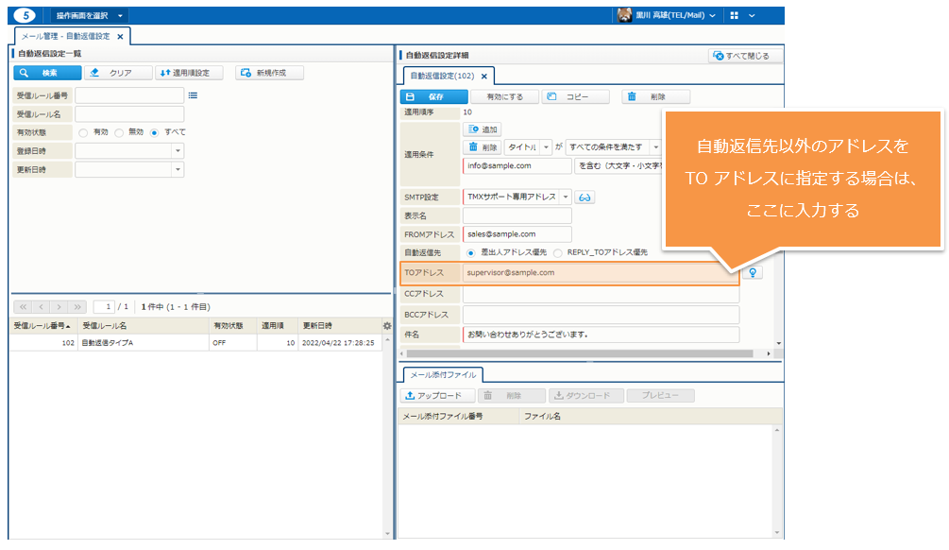Open the 登録日時 date dropdown

click(x=177, y=151)
